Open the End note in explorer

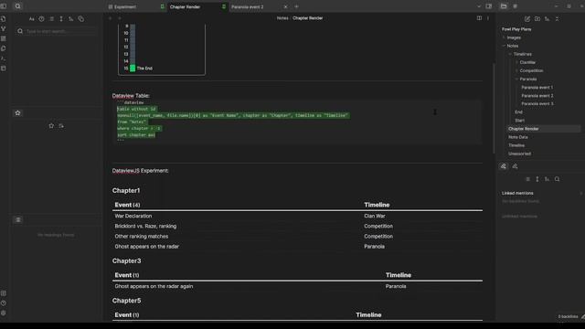[x=518, y=111]
